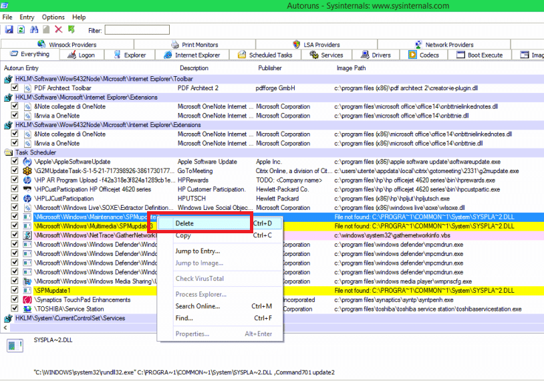The width and height of the screenshot is (544, 381).
Task: Click the Refresh toolbar icon
Action: pos(21,29)
